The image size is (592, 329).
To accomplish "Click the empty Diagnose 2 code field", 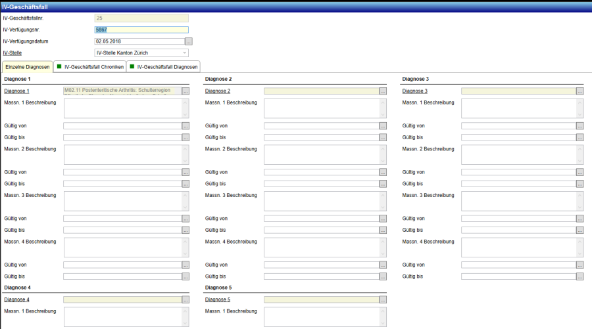I will point(321,91).
